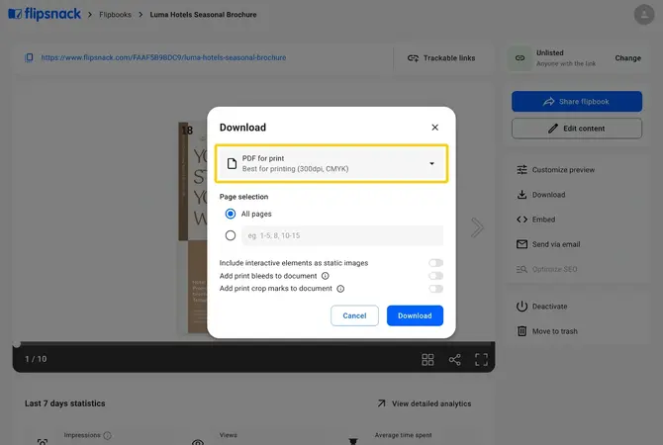Viewport: 663px width, 445px height.
Task: Click Last 7 days statistics heading
Action: [64, 403]
